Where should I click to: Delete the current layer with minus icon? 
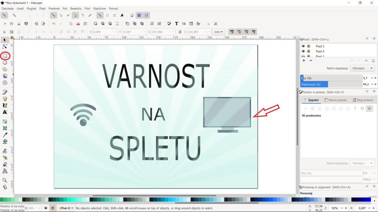pos(311,61)
